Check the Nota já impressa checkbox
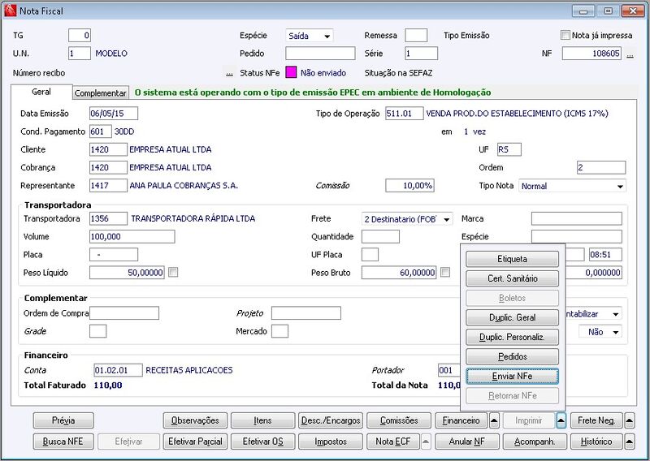This screenshot has width=650, height=461. tap(565, 35)
